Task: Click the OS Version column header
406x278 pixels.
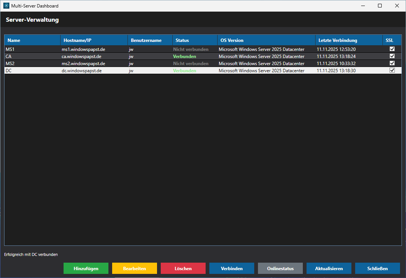Action: point(266,40)
